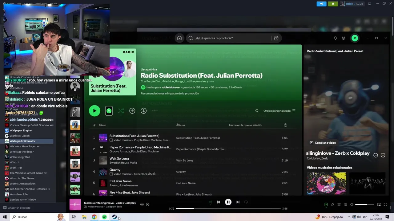Viewport: 394px width, 221px height.
Task: Go to Spotify Home via house icon
Action: (179, 38)
